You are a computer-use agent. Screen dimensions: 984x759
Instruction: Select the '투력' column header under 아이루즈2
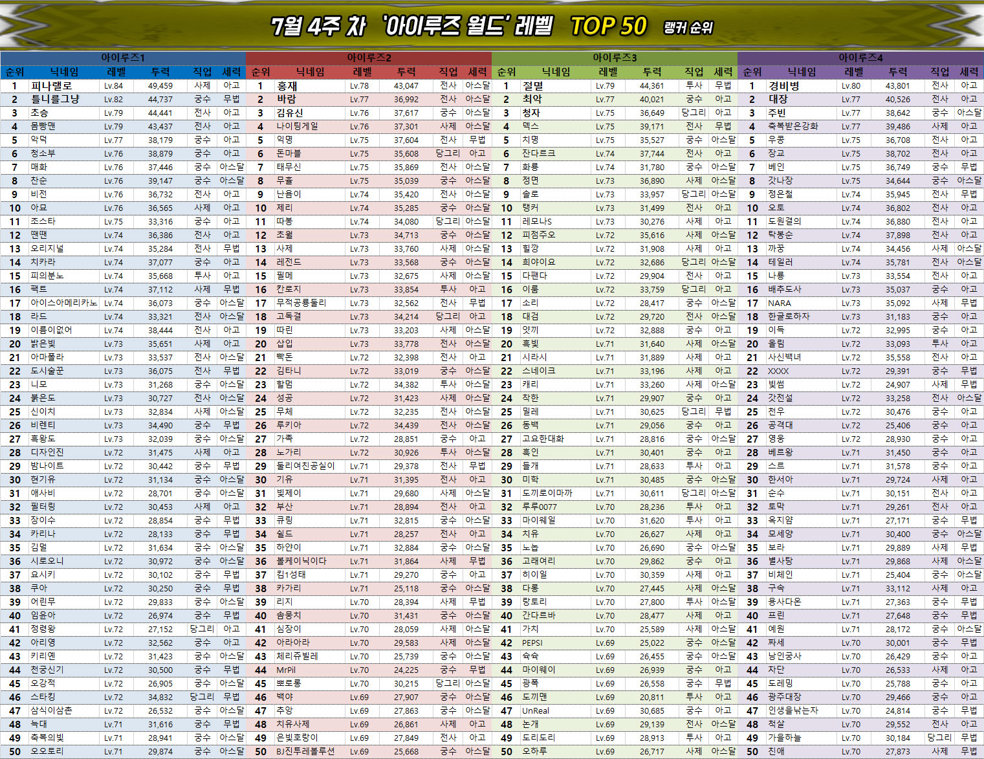coord(406,72)
